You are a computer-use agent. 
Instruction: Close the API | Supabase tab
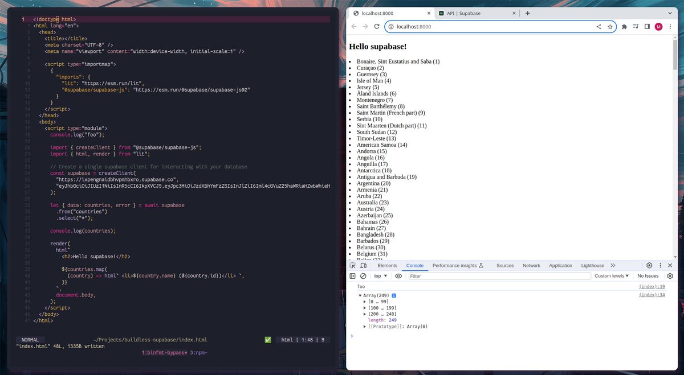click(x=514, y=13)
